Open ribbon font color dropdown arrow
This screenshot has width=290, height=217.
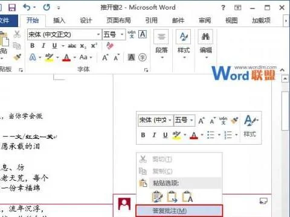(75, 58)
